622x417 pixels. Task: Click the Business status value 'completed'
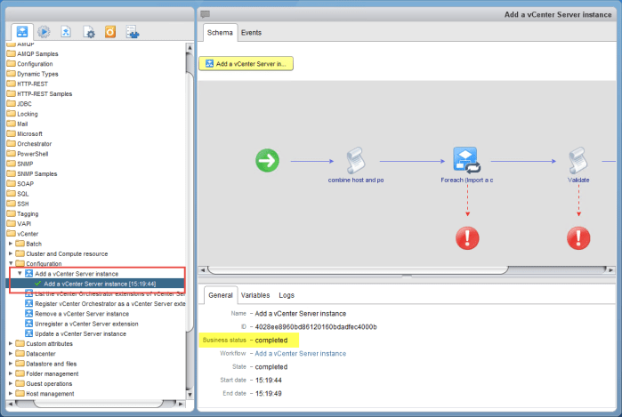[x=271, y=341]
